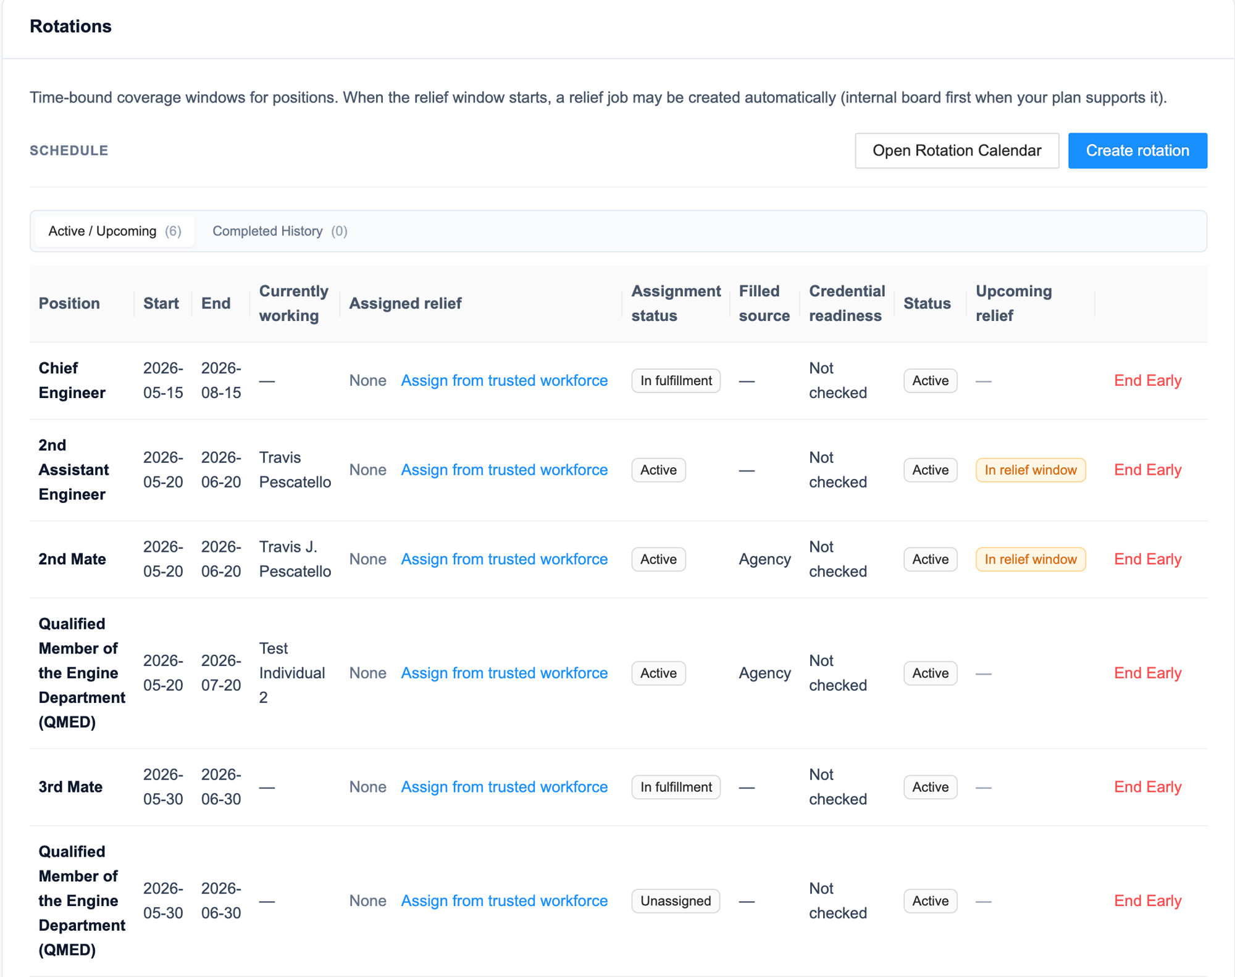Image resolution: width=1235 pixels, height=977 pixels.
Task: Assign trusted workforce for 3rd Mate
Action: pos(504,787)
